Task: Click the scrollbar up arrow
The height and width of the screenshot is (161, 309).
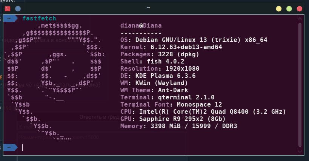Action: 300,18
